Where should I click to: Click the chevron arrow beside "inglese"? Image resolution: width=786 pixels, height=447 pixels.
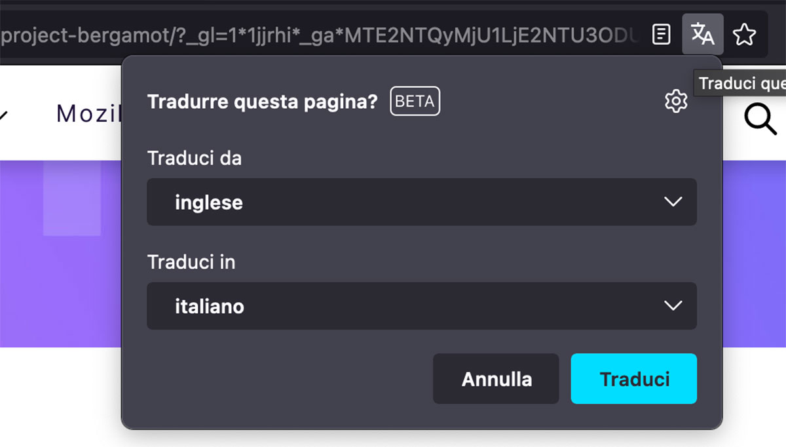pyautogui.click(x=673, y=202)
